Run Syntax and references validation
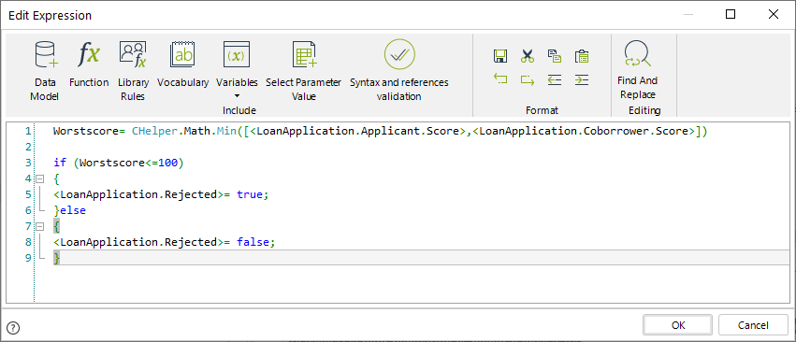 (x=399, y=70)
